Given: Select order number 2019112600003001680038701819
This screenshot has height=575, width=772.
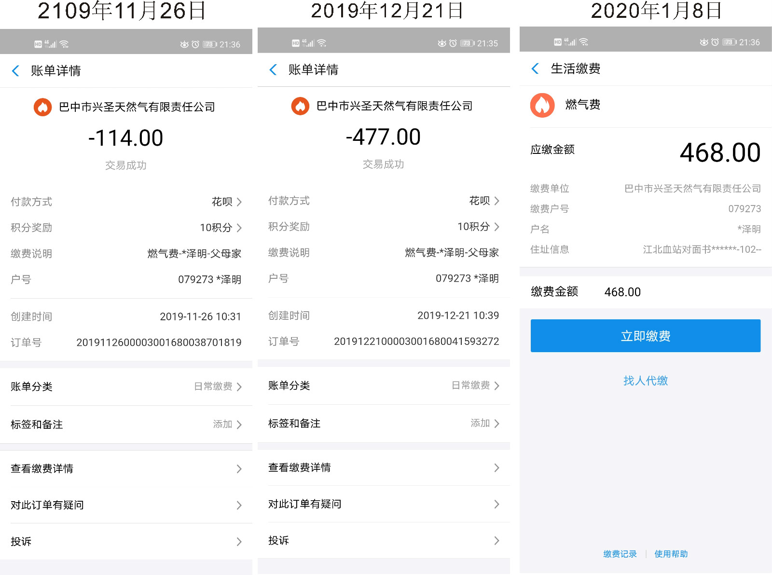Looking at the screenshot, I should coord(159,342).
